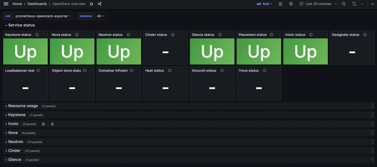View the Cinder status panel info tooltip
Screen dimensions: 377x167
coord(173,35)
